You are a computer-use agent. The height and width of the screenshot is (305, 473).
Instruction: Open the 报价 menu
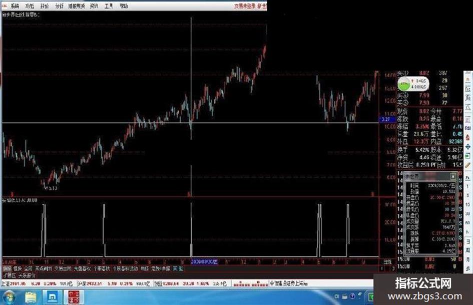click(45, 6)
